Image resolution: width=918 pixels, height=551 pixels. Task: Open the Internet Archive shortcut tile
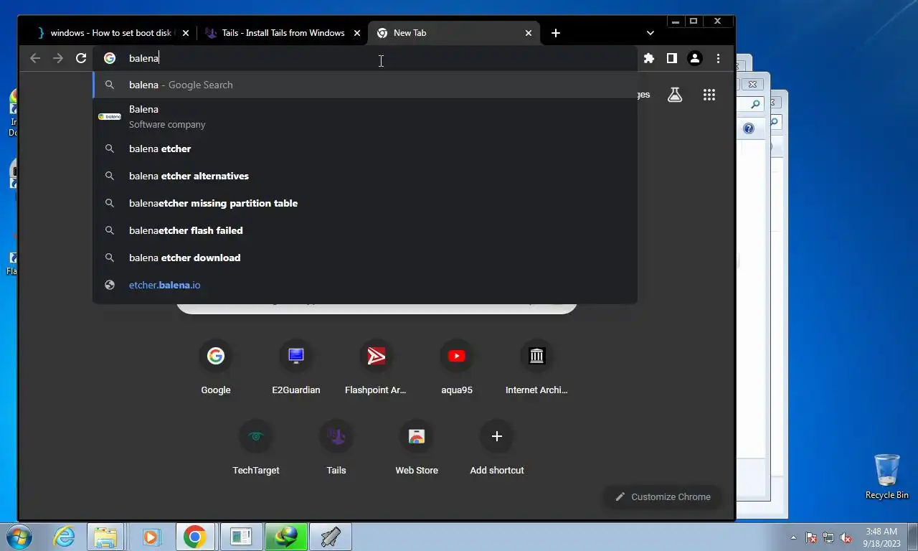tap(537, 368)
